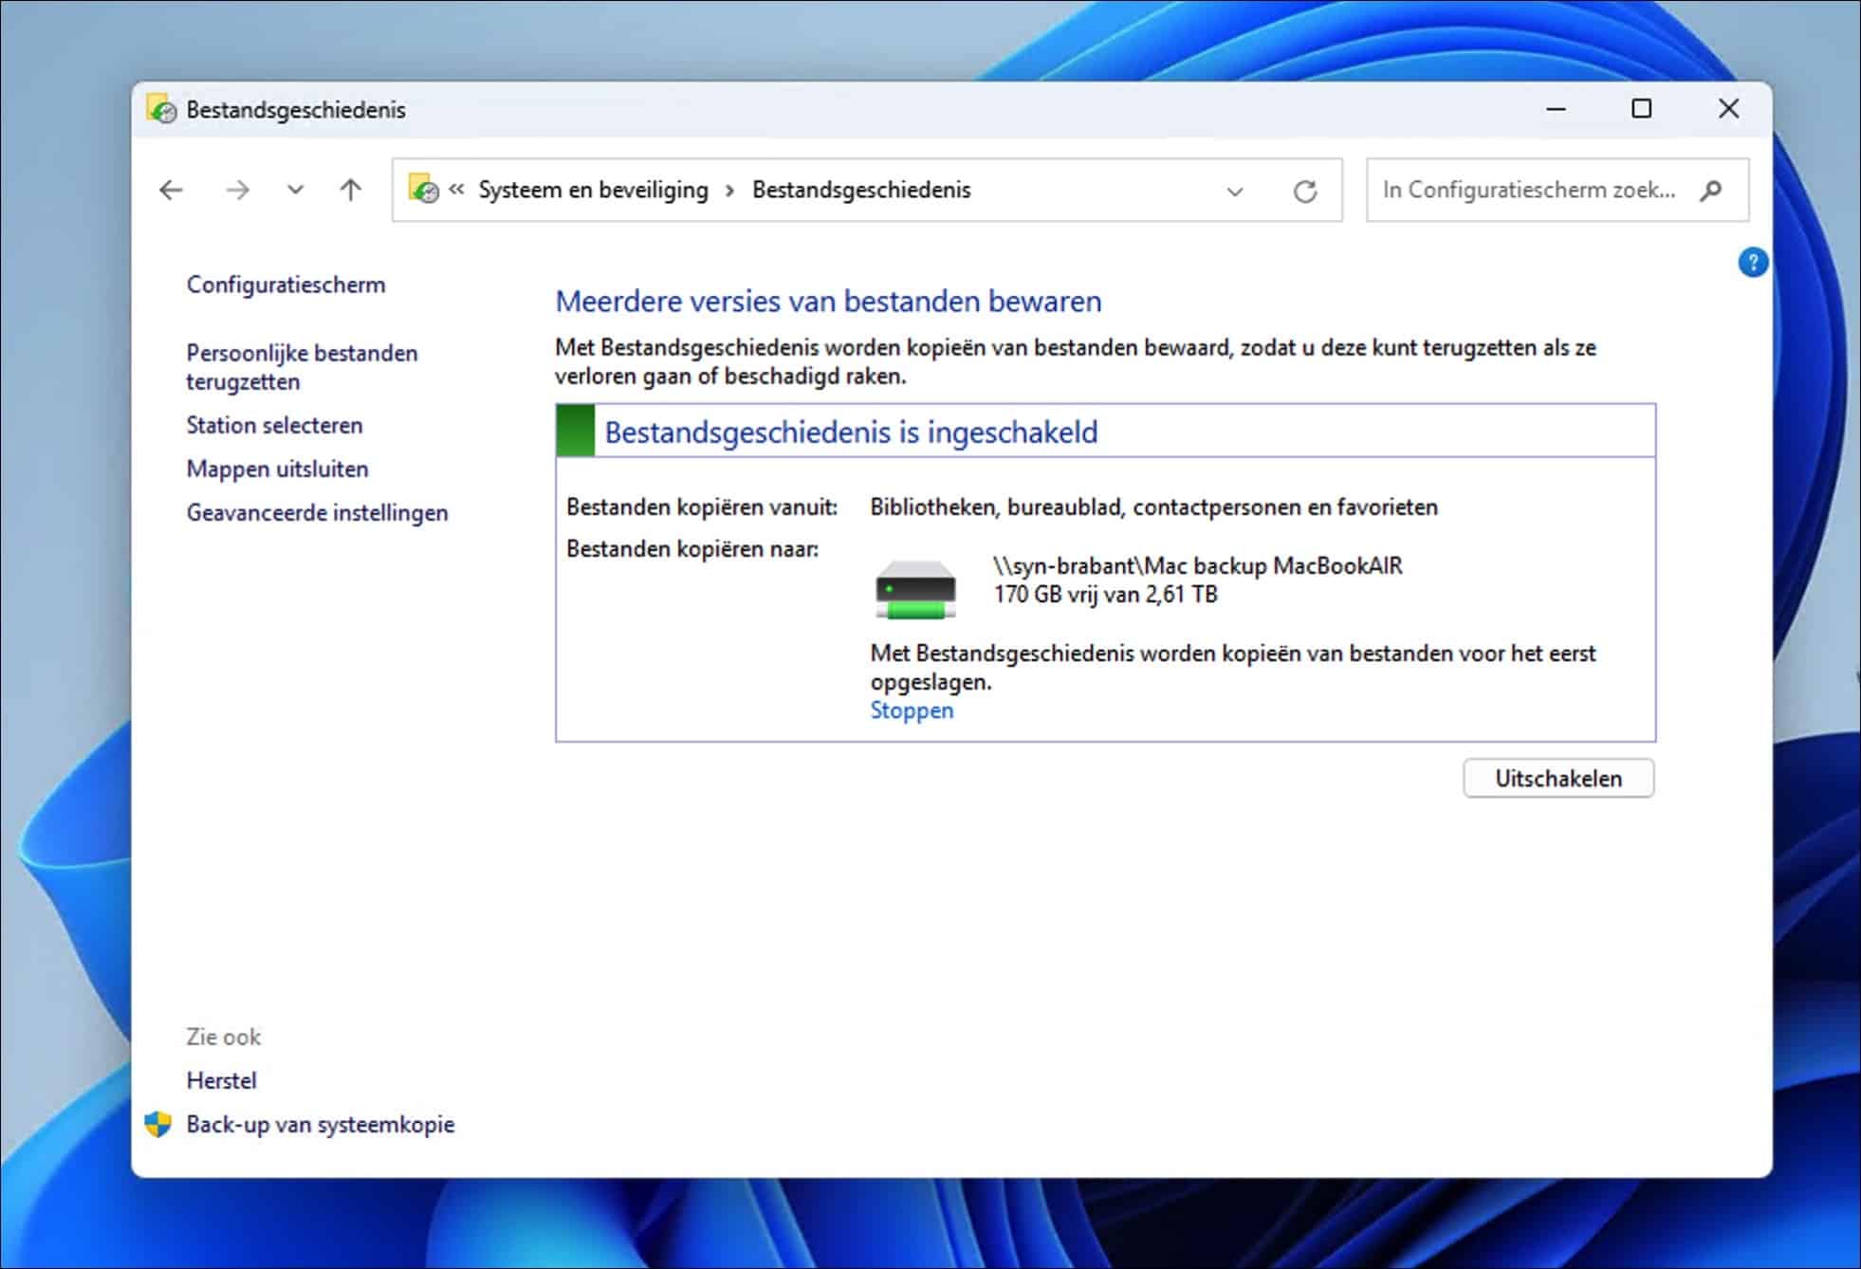Open Geavanceerde instellingen settings
This screenshot has width=1861, height=1269.
click(318, 512)
